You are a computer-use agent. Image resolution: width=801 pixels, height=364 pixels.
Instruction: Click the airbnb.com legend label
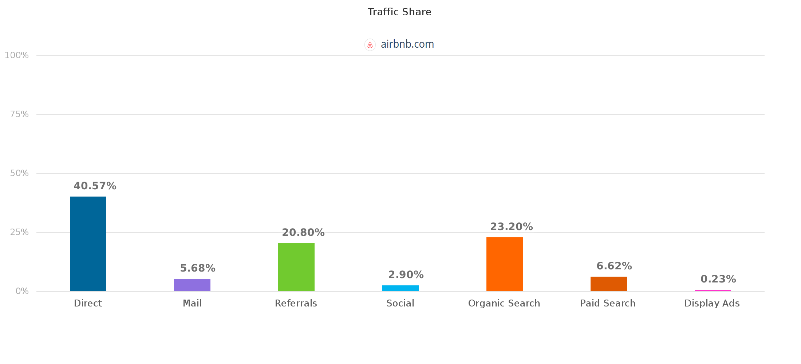point(407,44)
